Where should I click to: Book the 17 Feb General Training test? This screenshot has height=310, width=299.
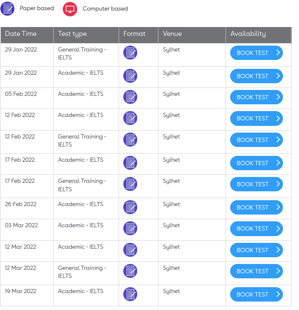click(256, 184)
